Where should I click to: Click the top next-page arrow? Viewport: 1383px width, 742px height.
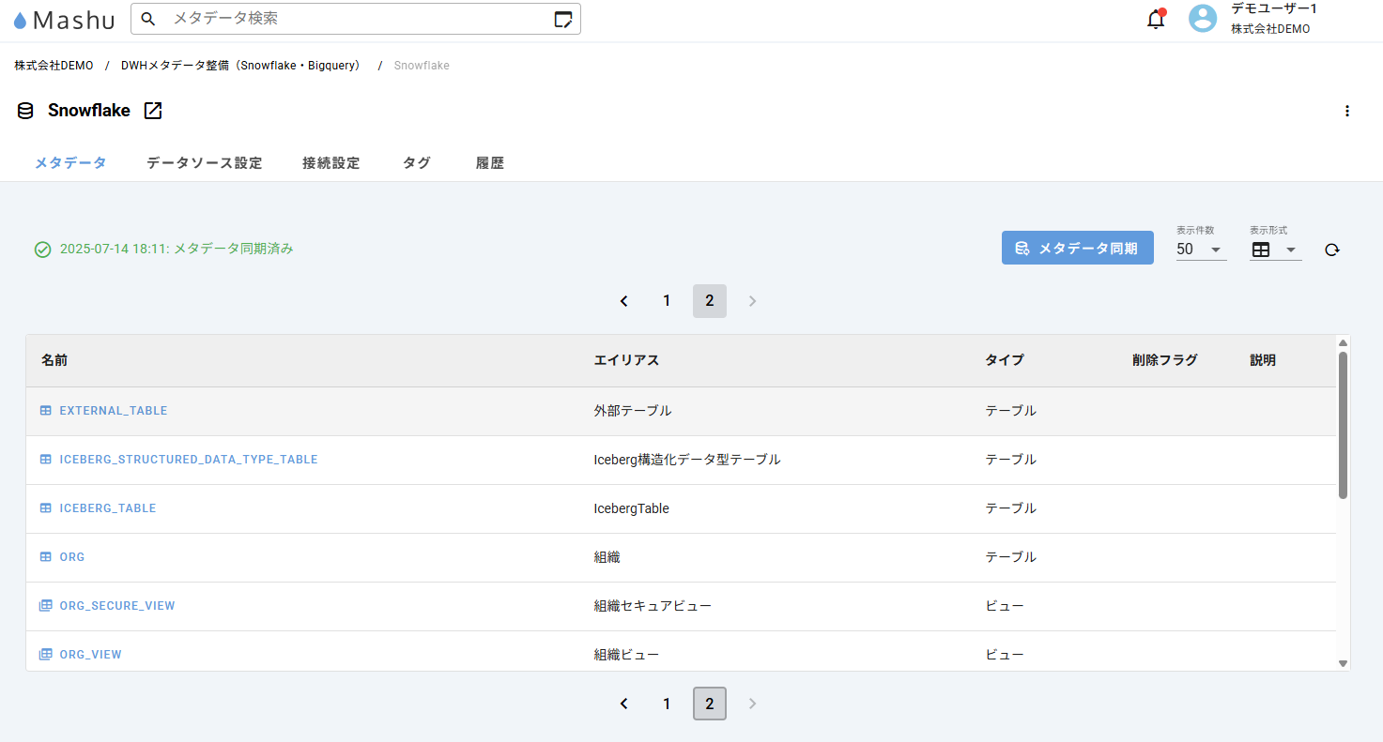click(x=752, y=301)
